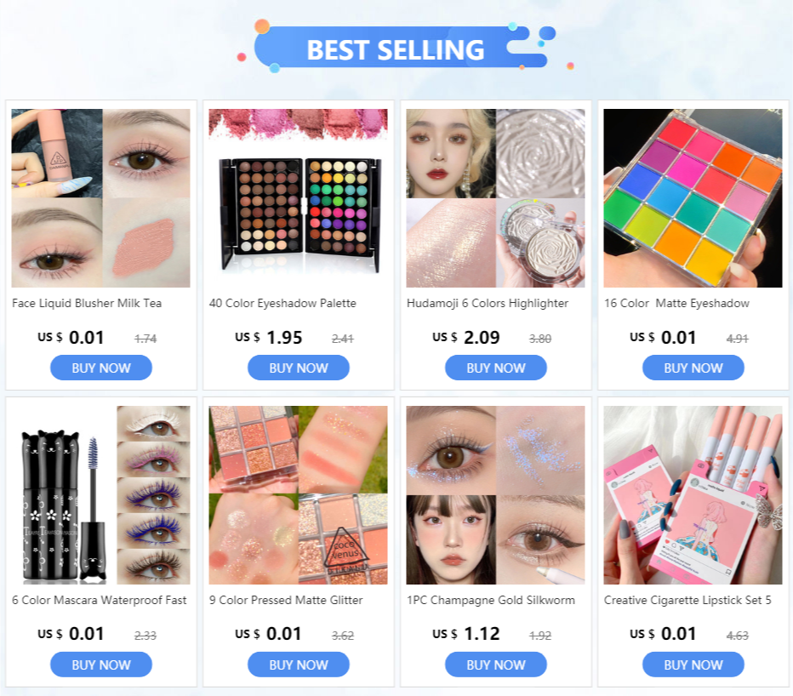Open the 6 Color Mascara product image
Image resolution: width=793 pixels, height=696 pixels.
pyautogui.click(x=100, y=494)
